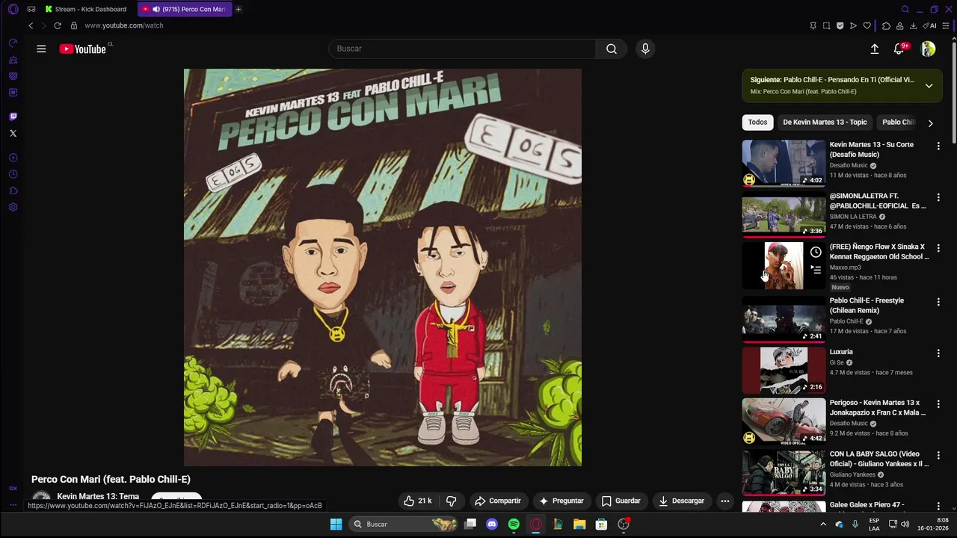Click the browser address bar URL
Screen dimensions: 957x538
point(124,25)
